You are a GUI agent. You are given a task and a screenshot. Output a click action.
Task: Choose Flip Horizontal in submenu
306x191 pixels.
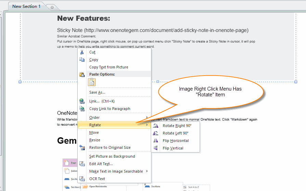[175, 141]
